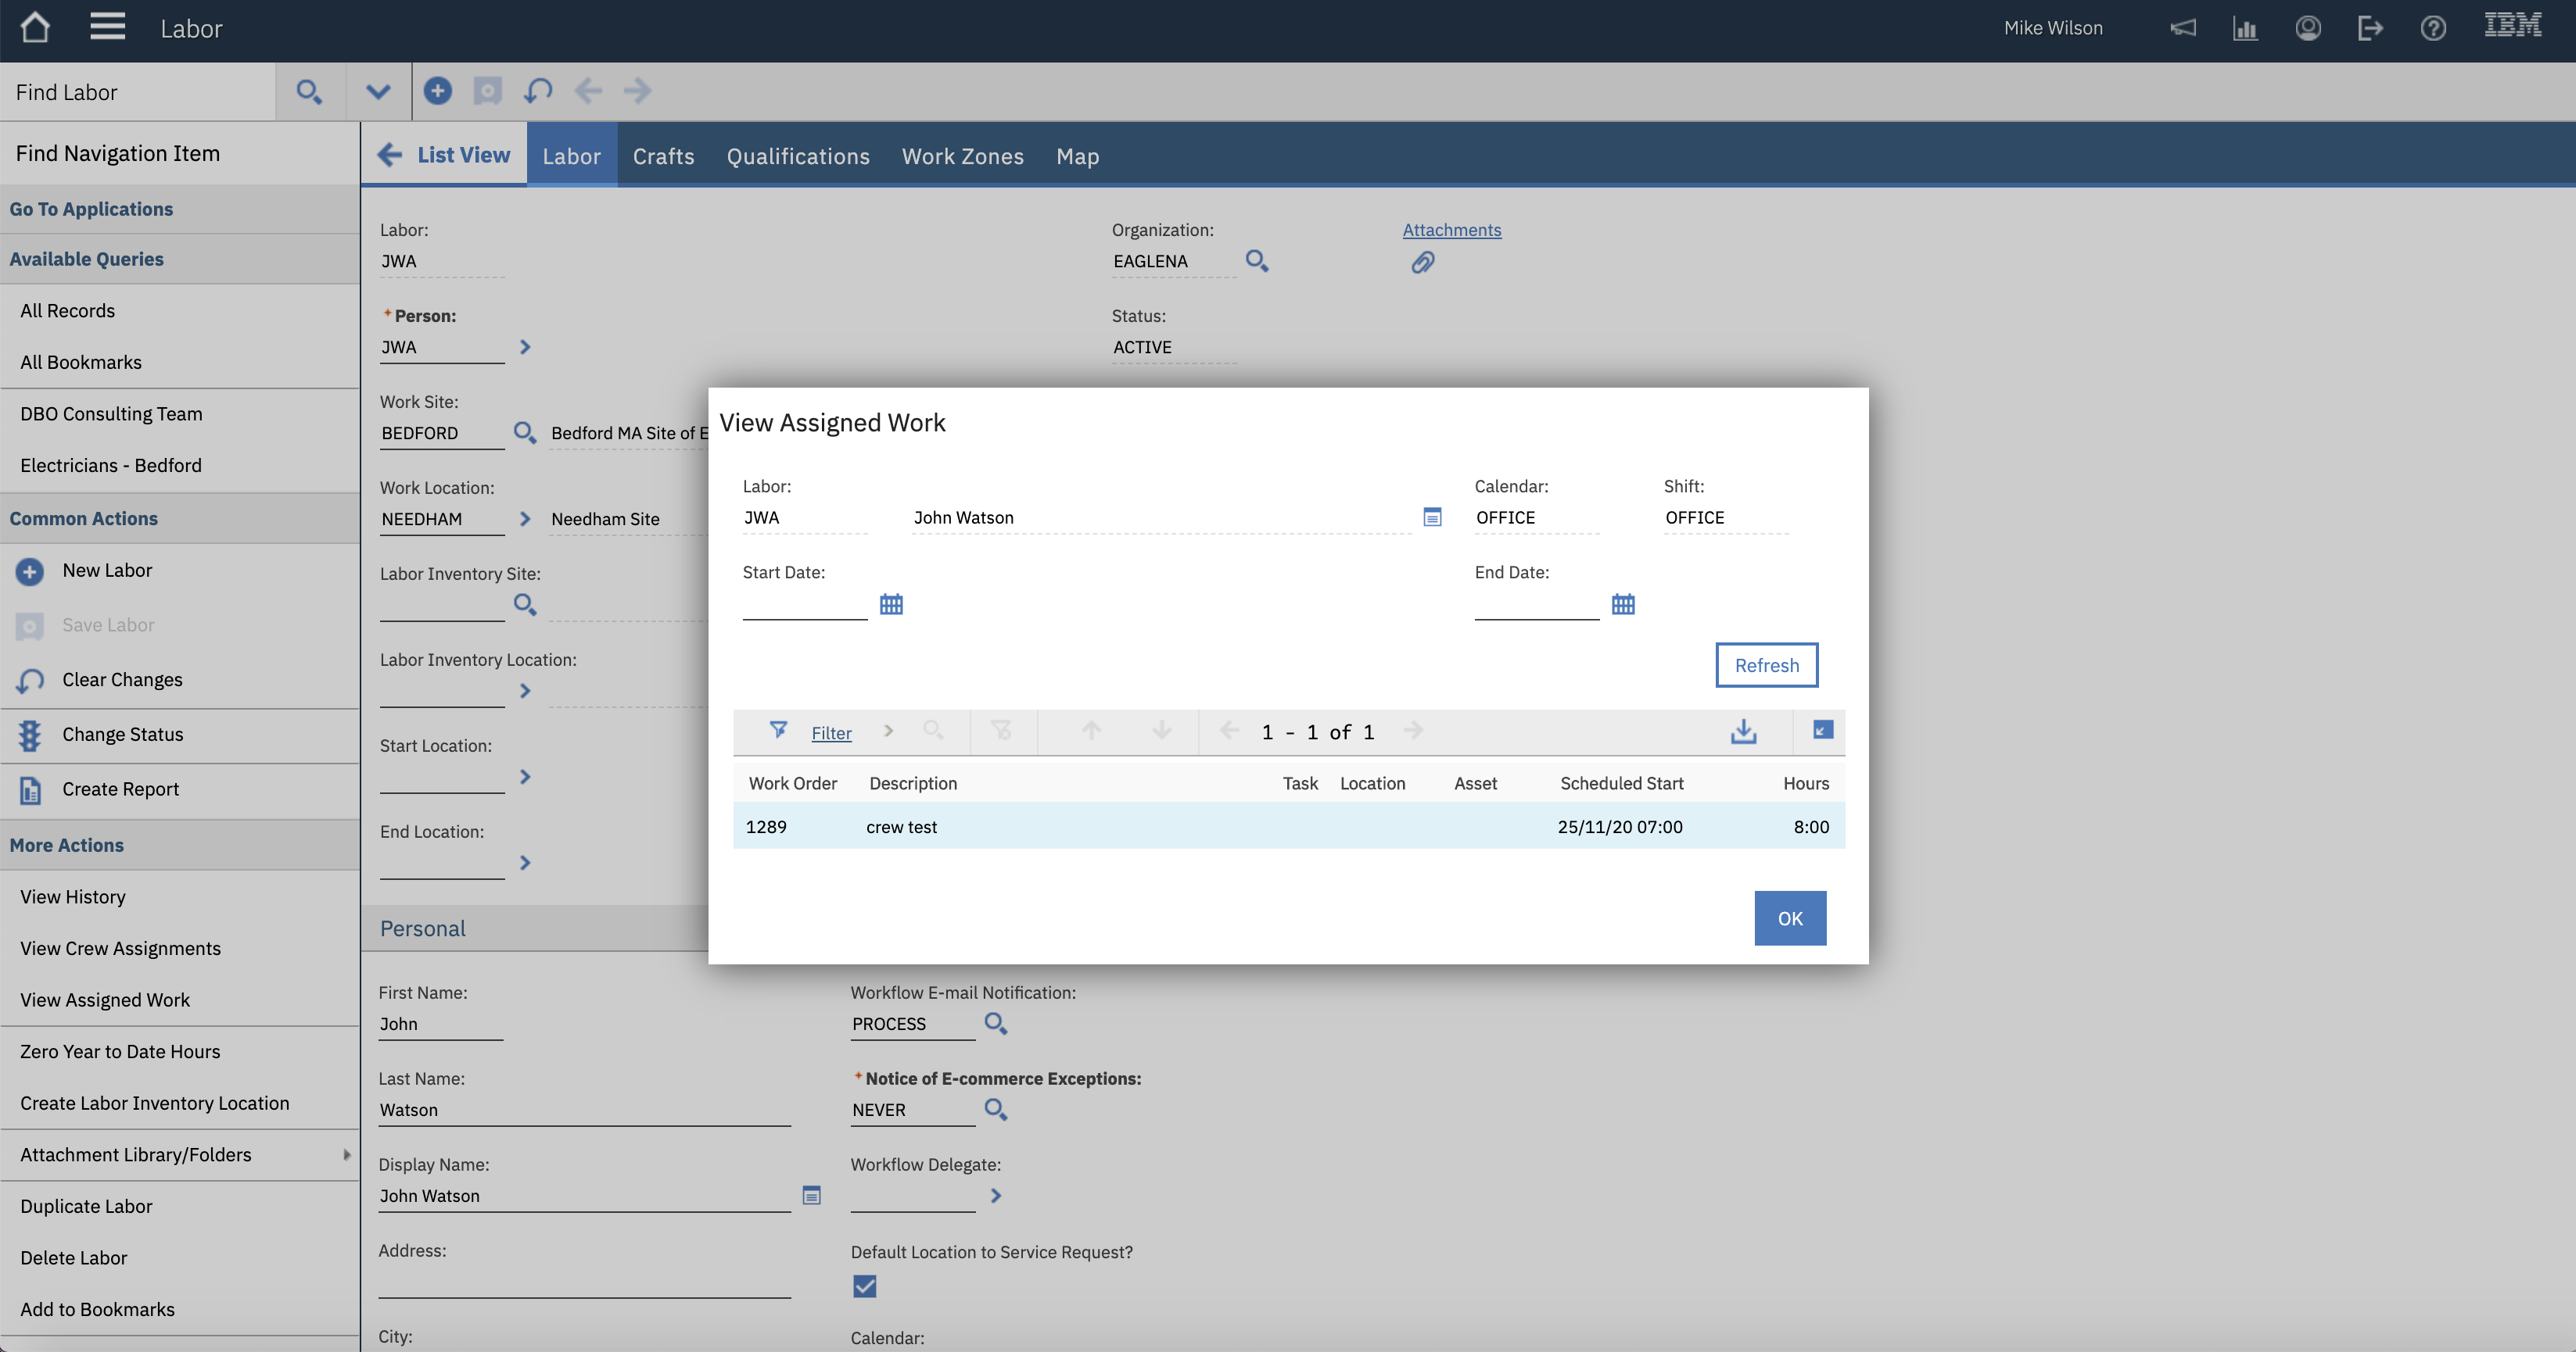Click the OK button in dialog

pos(1789,917)
